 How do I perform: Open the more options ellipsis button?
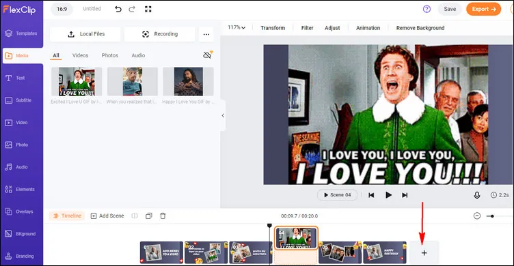point(206,34)
